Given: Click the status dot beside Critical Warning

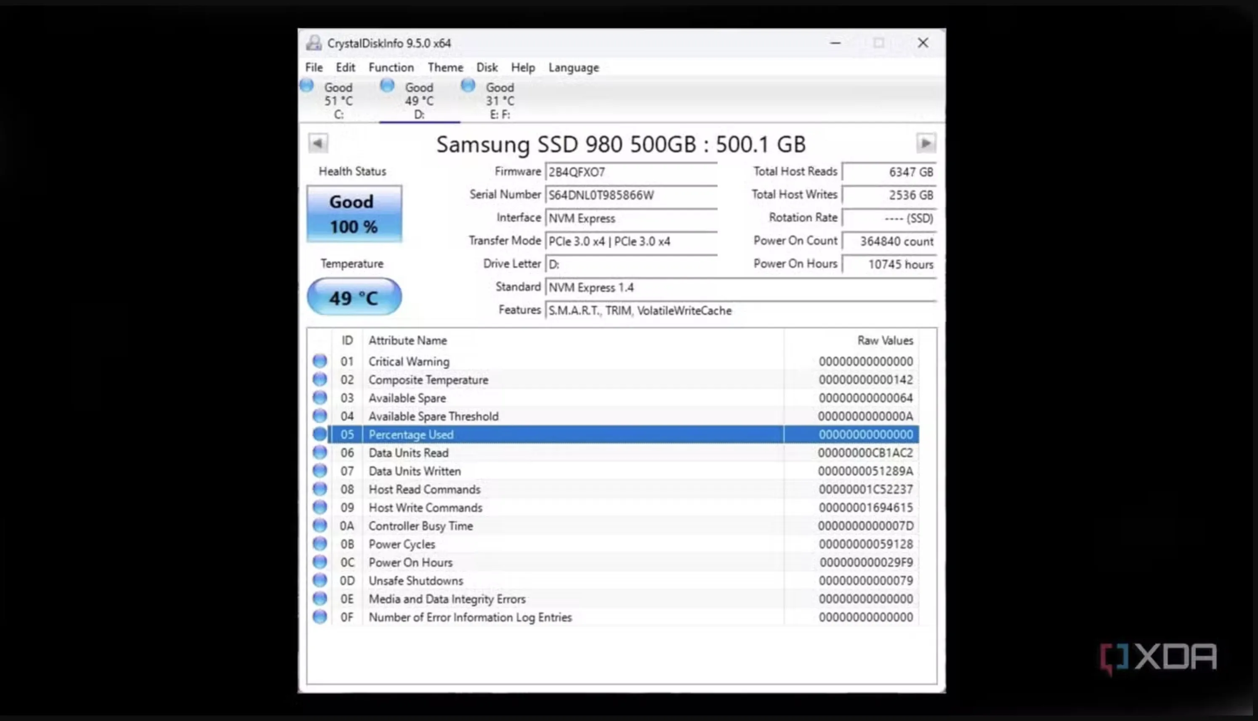Looking at the screenshot, I should pos(319,361).
